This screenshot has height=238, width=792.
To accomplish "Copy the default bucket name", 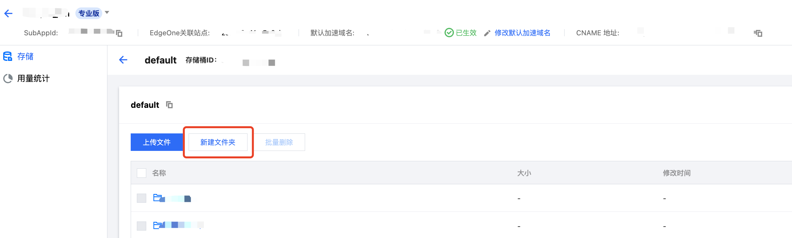I will 169,105.
